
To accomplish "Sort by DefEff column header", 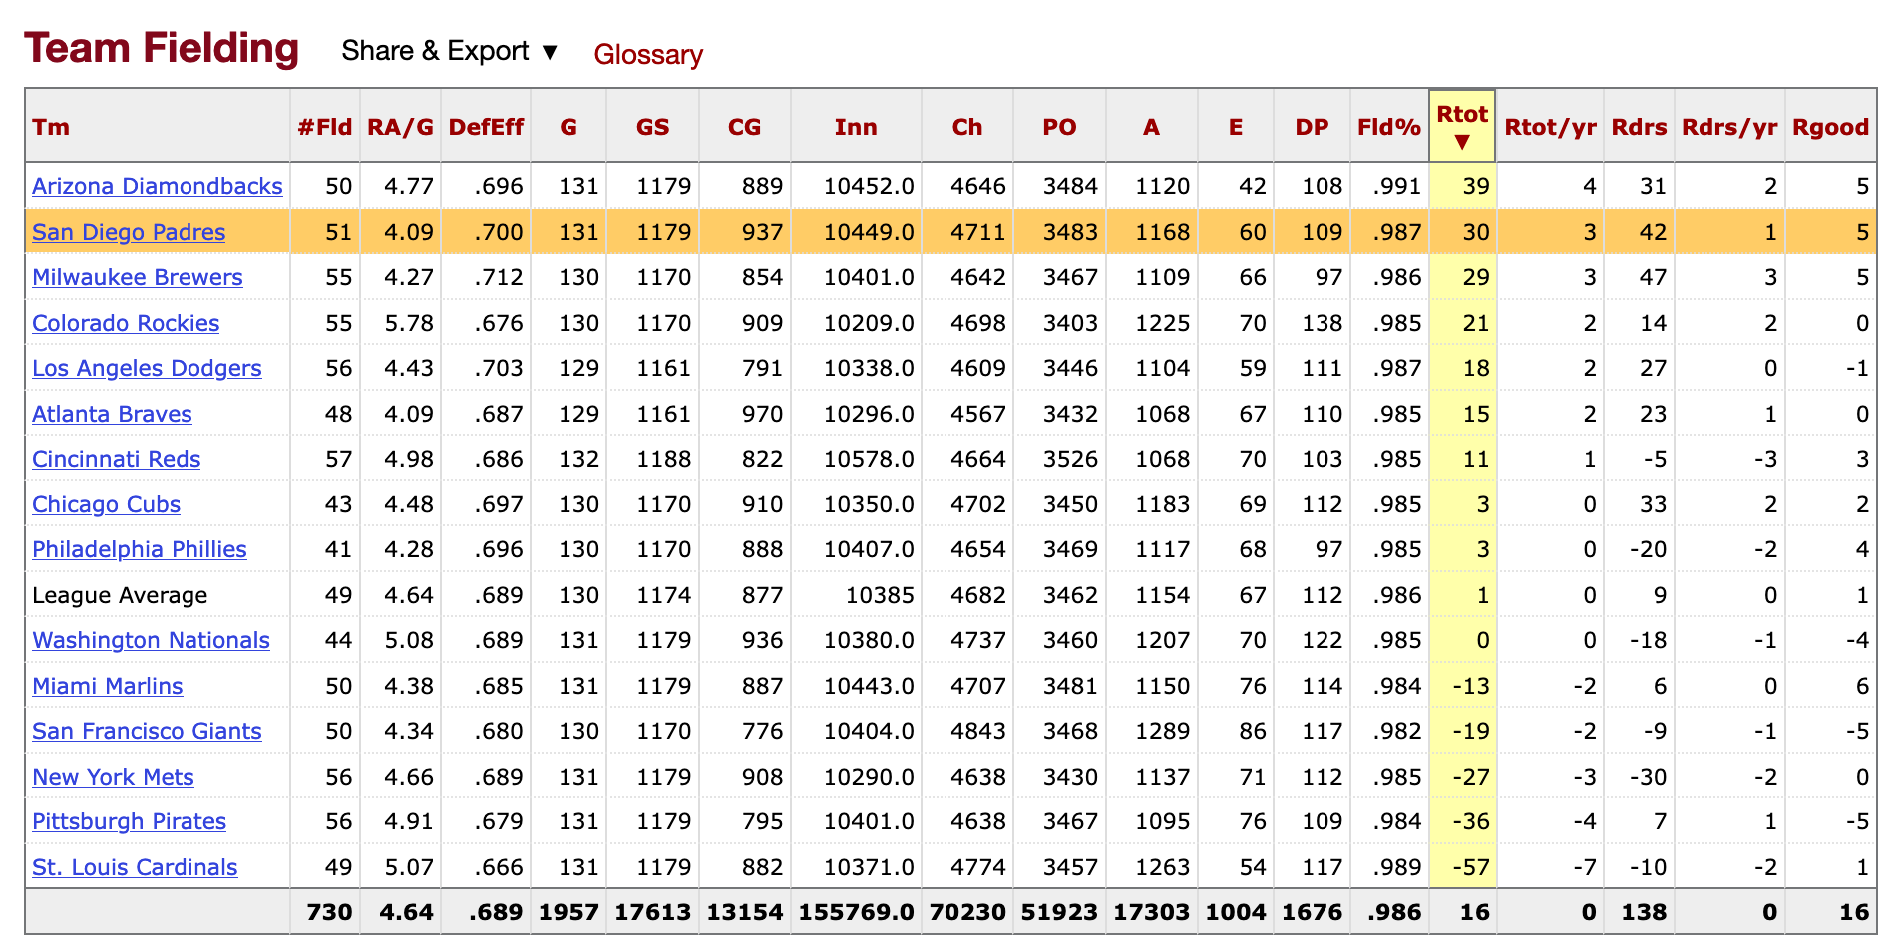I will [x=486, y=127].
